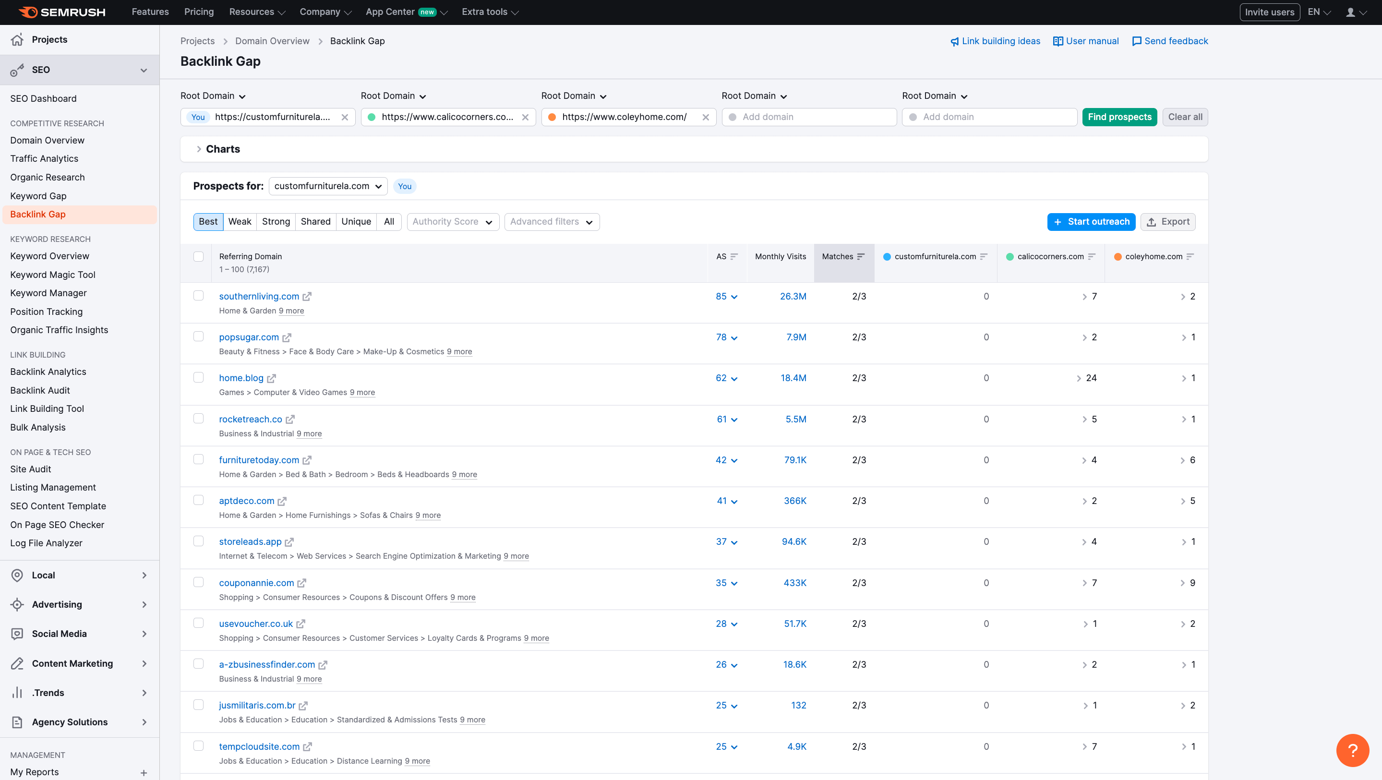Click the orange coleyhome.com color dot

click(x=1118, y=256)
